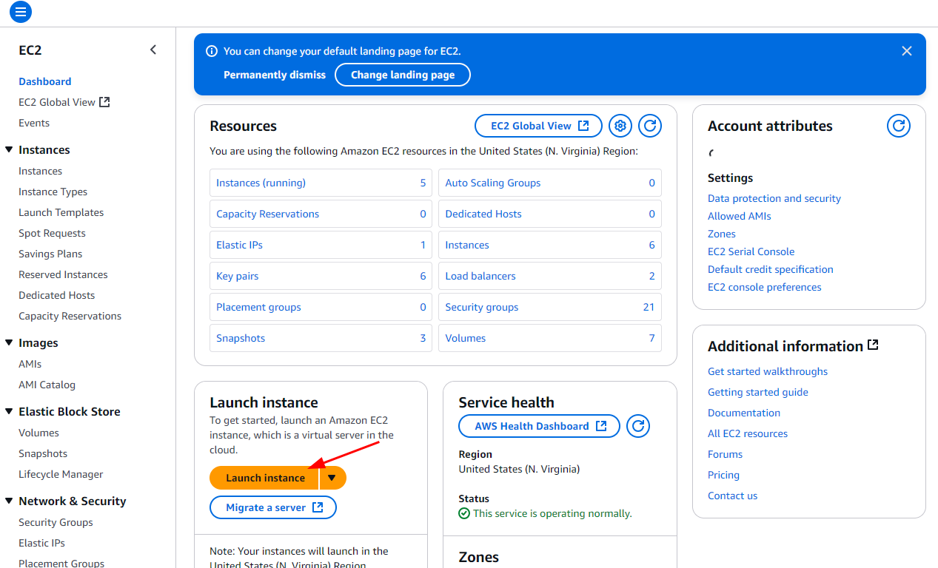Close the landing page info banner
Image resolution: width=938 pixels, height=568 pixels.
906,51
